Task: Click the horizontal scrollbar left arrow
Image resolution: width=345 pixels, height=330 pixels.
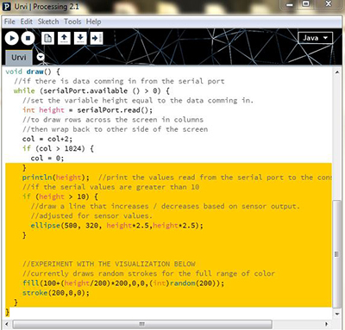Action: 7,324
